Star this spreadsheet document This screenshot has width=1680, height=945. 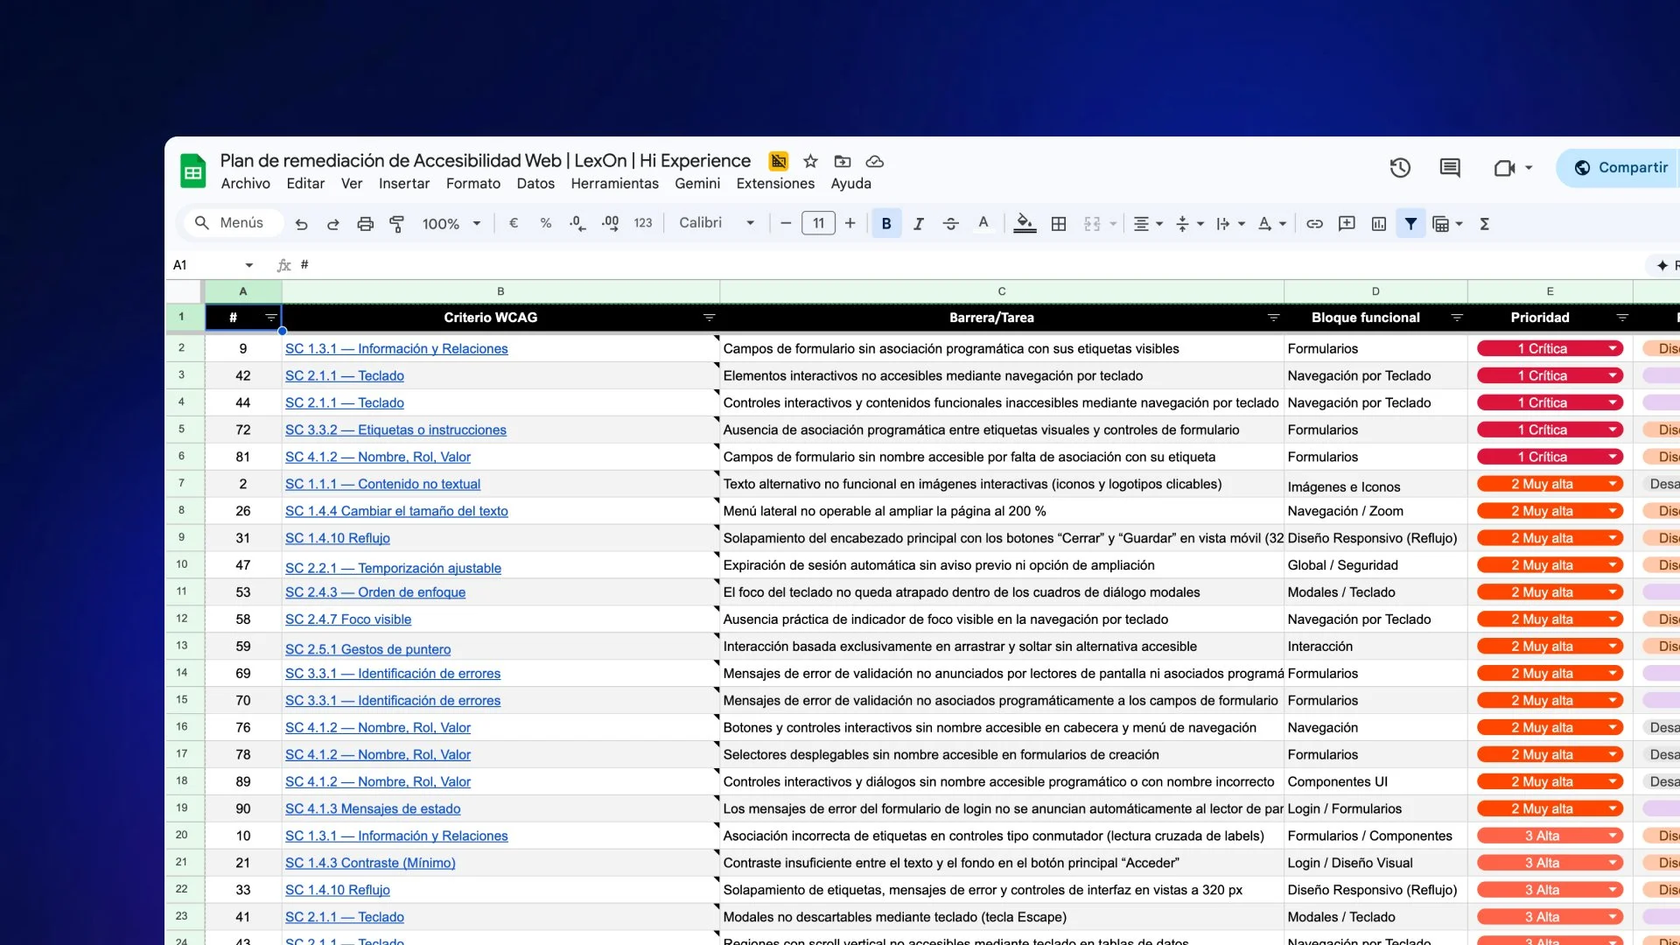click(810, 161)
